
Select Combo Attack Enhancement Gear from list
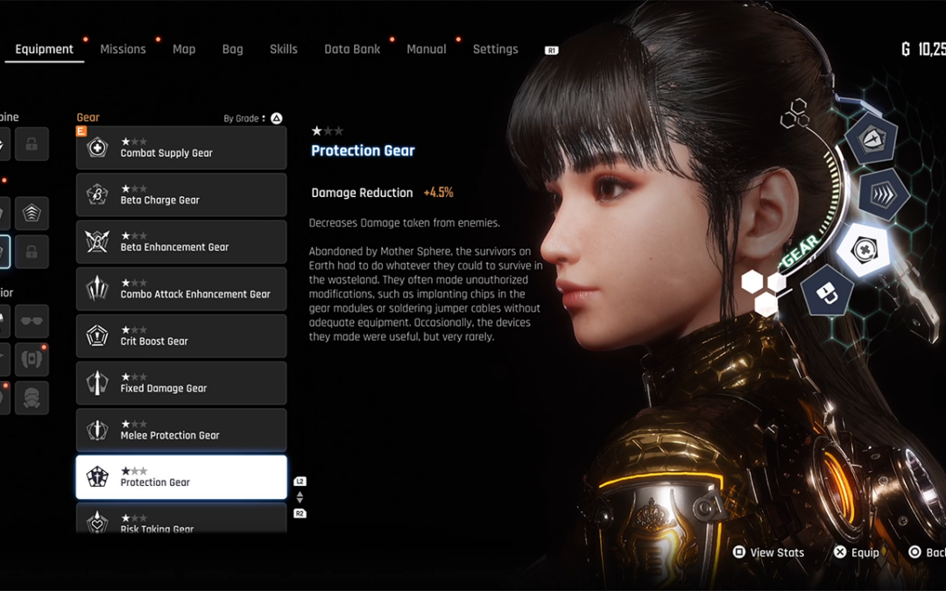pos(181,289)
